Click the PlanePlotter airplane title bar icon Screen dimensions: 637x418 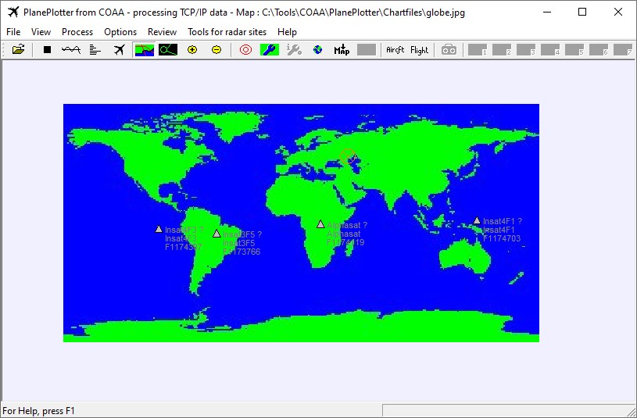13,13
